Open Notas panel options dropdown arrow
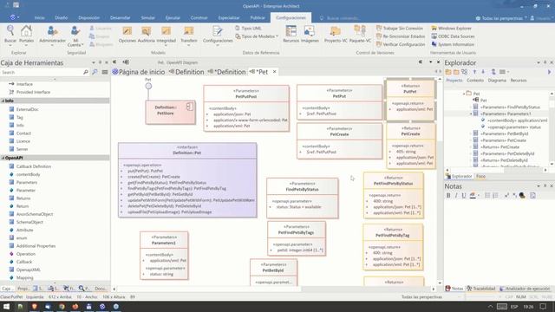The height and width of the screenshot is (312, 555). tap(539, 186)
